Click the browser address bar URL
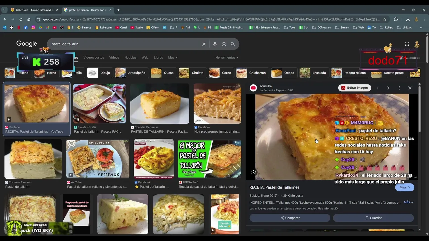Viewport: 429px width, 241px height. pos(211,19)
